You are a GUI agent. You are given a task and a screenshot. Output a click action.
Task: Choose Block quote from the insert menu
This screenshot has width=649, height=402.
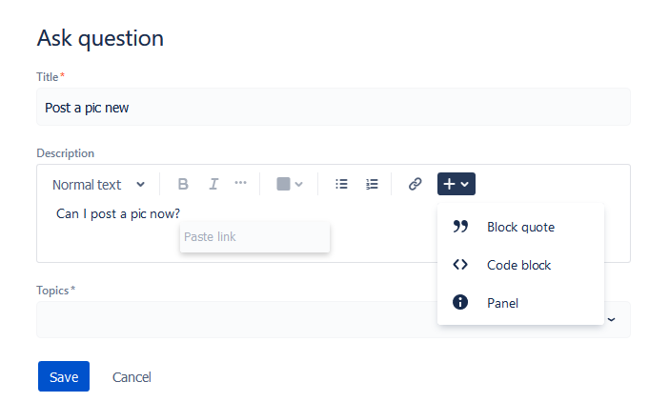coord(520,227)
